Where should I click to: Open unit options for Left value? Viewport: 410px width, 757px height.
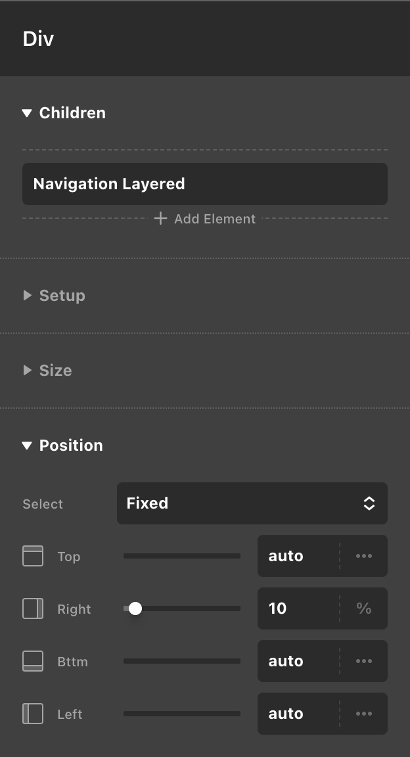[363, 714]
